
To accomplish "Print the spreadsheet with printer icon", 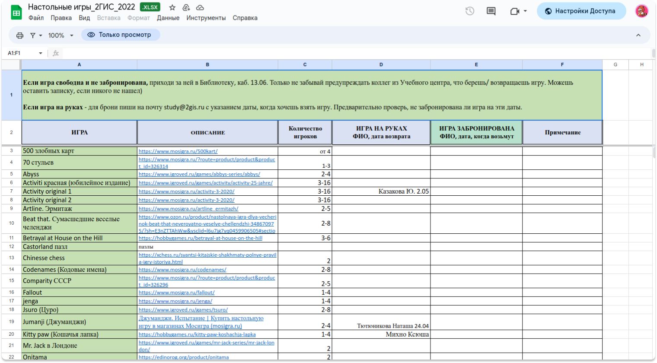I will [x=20, y=35].
